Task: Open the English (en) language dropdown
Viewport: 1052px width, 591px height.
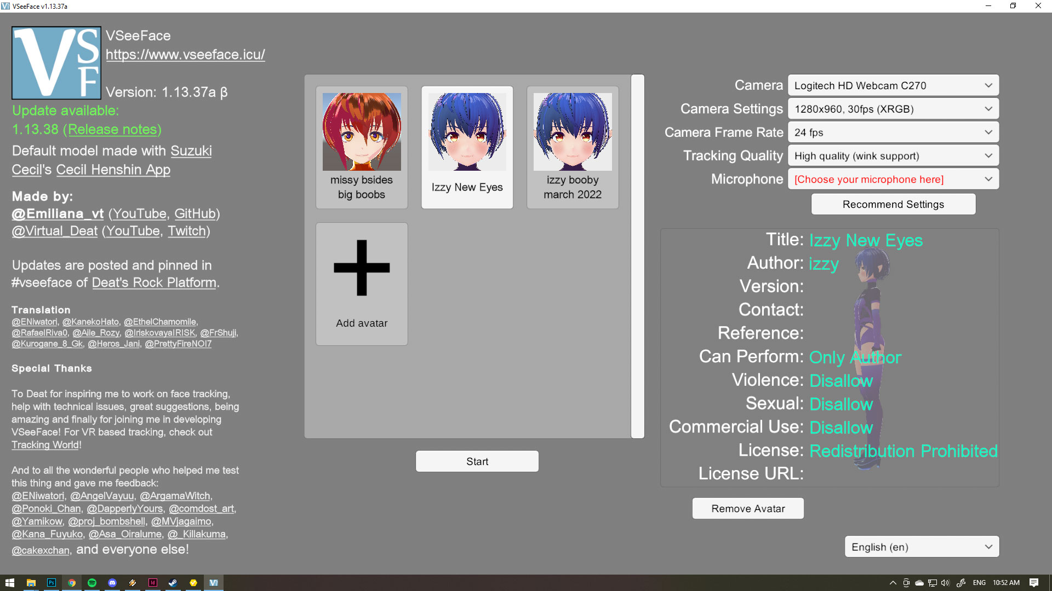Action: (922, 547)
